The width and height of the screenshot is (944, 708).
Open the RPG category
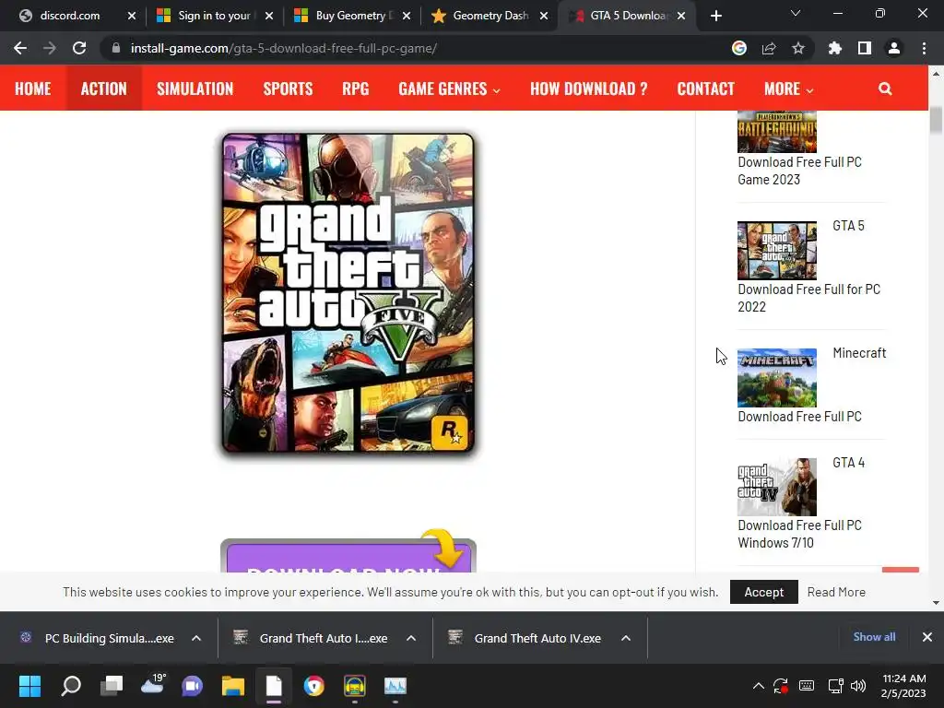point(355,88)
